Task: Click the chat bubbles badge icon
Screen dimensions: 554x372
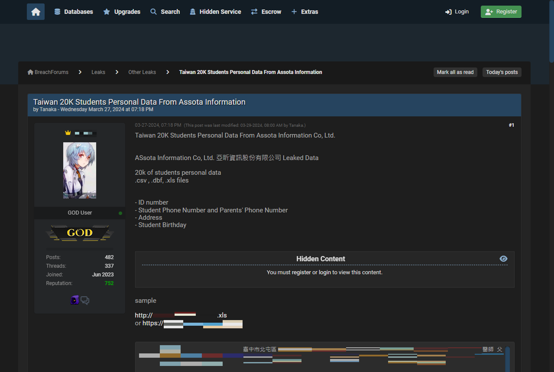Action: 85,300
